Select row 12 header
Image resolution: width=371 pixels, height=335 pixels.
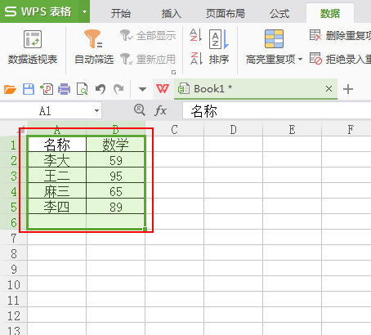(14, 315)
